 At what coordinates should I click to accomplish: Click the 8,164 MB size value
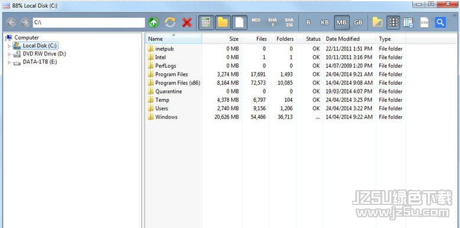point(228,83)
